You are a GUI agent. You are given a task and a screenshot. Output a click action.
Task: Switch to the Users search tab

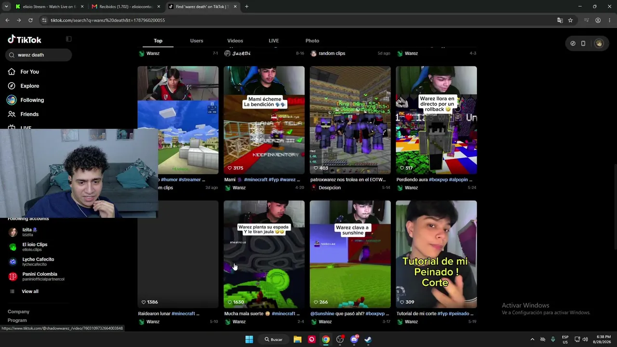click(x=197, y=41)
